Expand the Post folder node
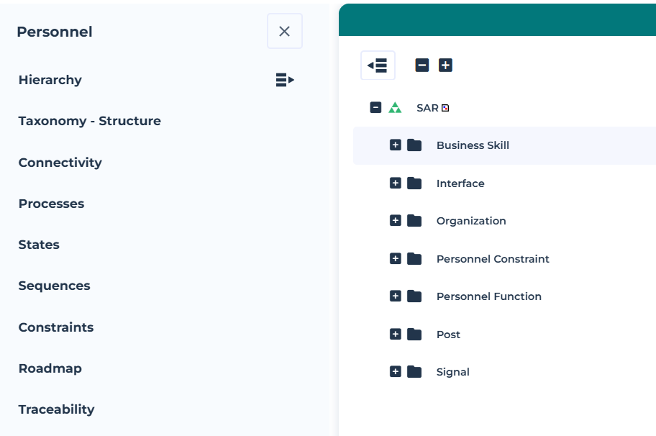Screen dimensions: 656x436 [x=395, y=335]
